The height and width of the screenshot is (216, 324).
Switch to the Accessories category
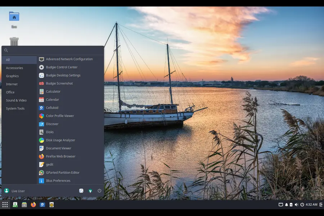15,68
